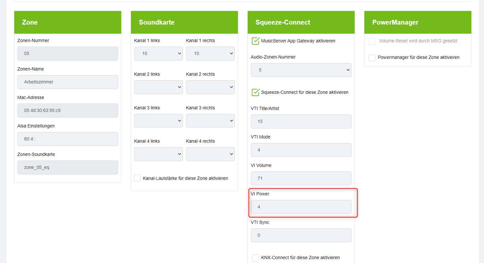Open the Audio-Zonen-Nummer dropdown
Image resolution: width=484 pixels, height=263 pixels.
click(301, 70)
